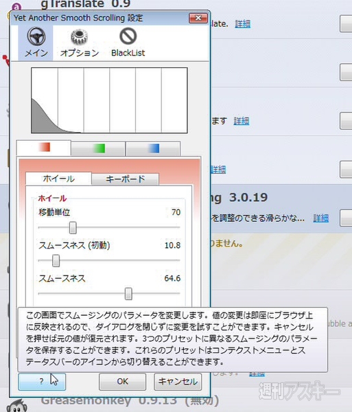Click the キャンセル button

point(178,381)
